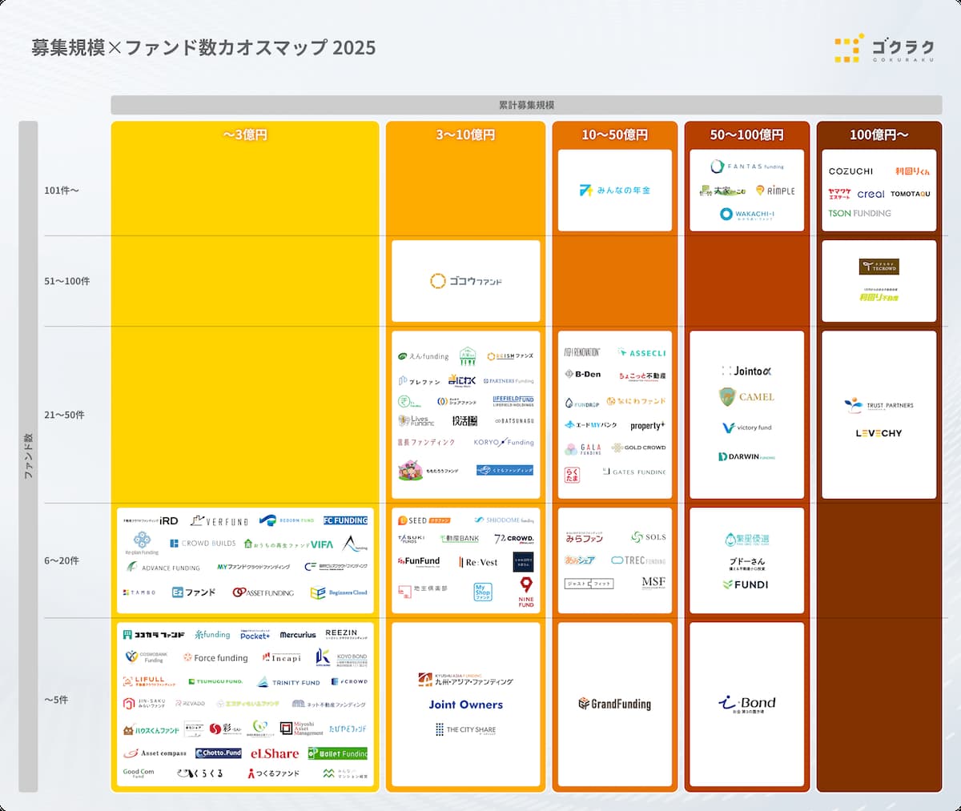Click the Re:Vest logo
The height and width of the screenshot is (811, 961).
[478, 563]
